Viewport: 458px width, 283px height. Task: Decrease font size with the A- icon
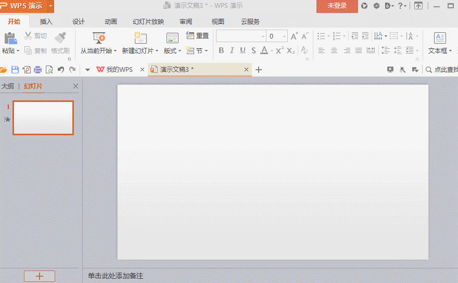(x=304, y=36)
